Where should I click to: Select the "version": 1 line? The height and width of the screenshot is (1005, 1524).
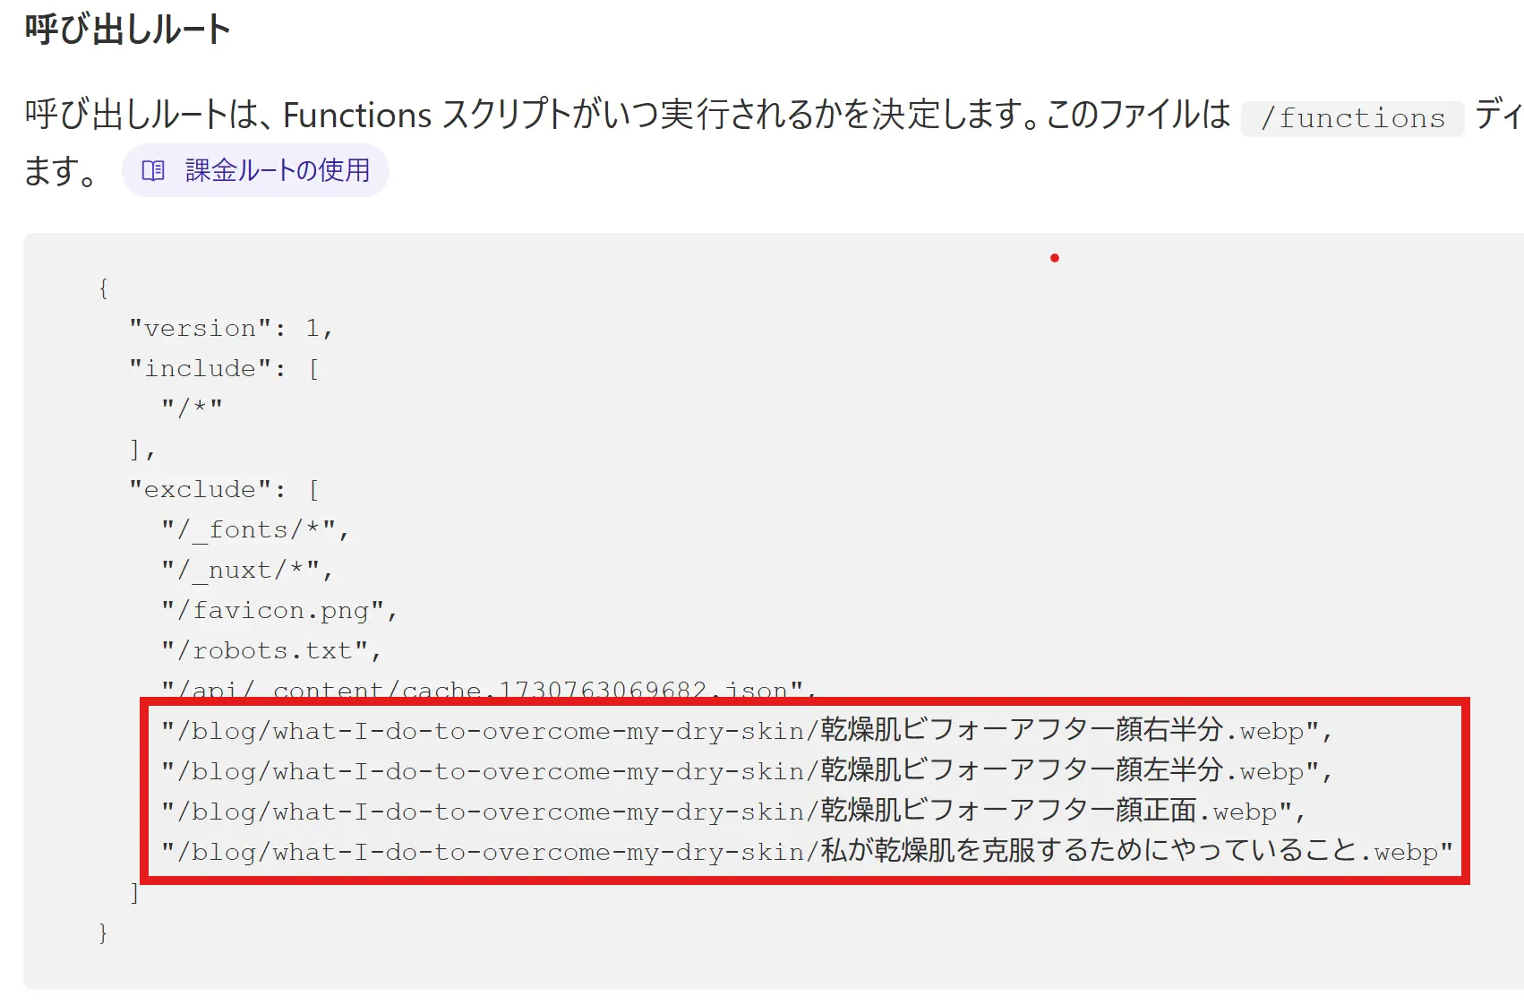[231, 329]
